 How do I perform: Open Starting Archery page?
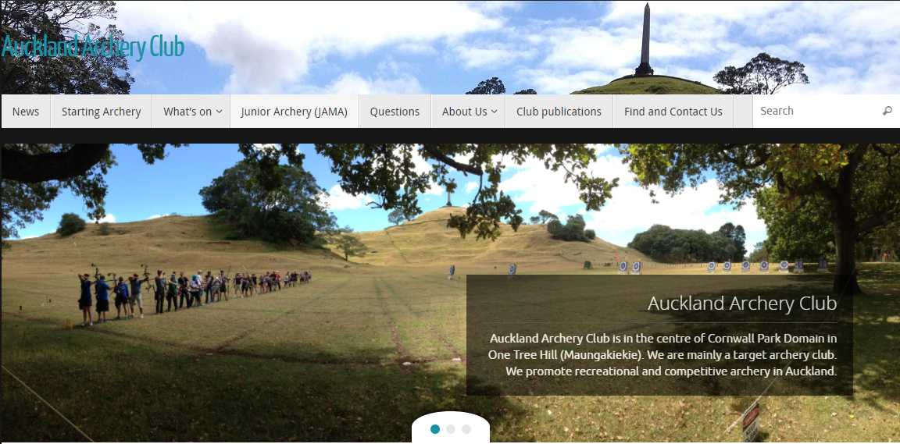pyautogui.click(x=101, y=112)
